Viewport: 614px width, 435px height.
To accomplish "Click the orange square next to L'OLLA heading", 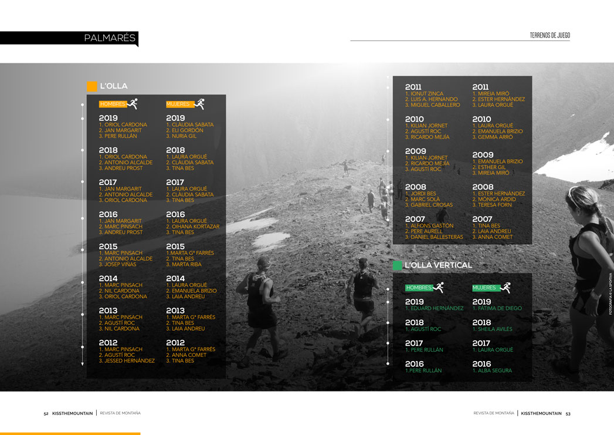I will point(92,86).
